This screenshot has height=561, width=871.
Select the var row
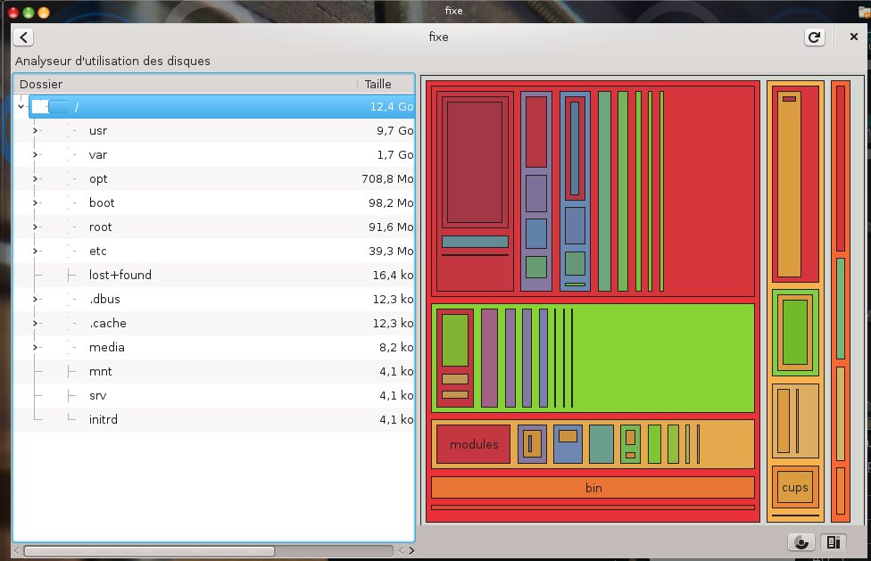coord(214,155)
